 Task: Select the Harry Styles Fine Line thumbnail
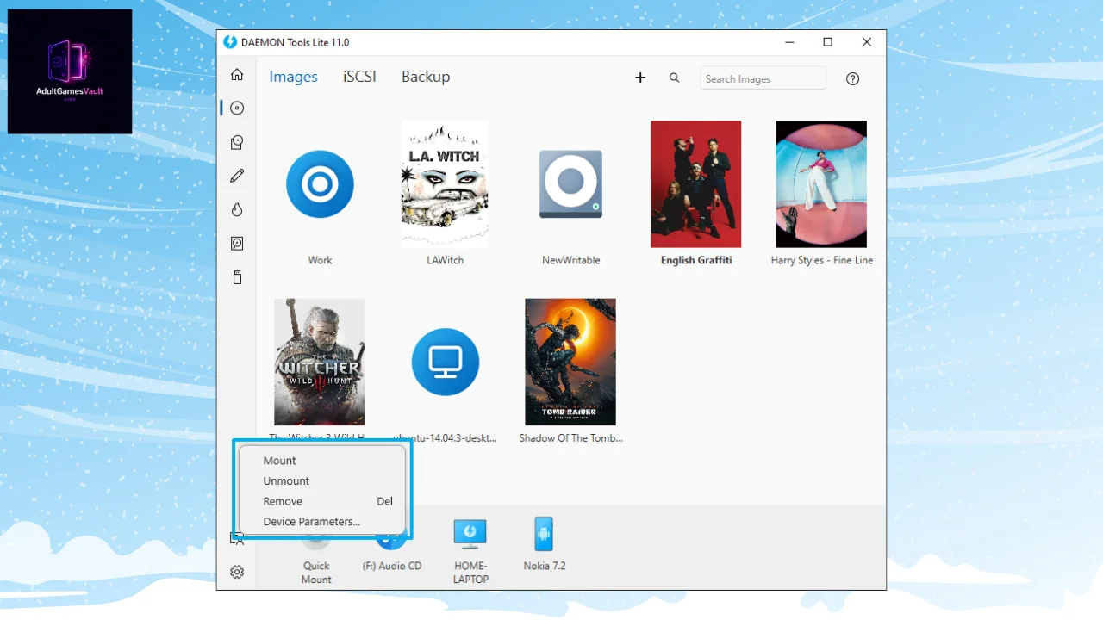tap(821, 184)
